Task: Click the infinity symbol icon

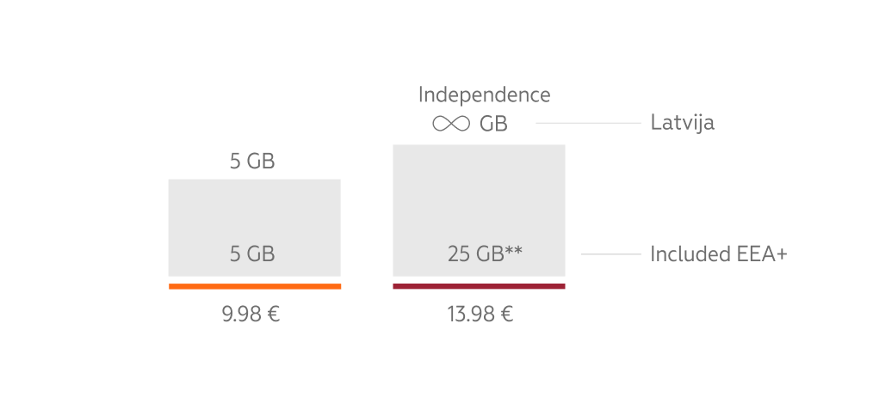Action: point(450,124)
